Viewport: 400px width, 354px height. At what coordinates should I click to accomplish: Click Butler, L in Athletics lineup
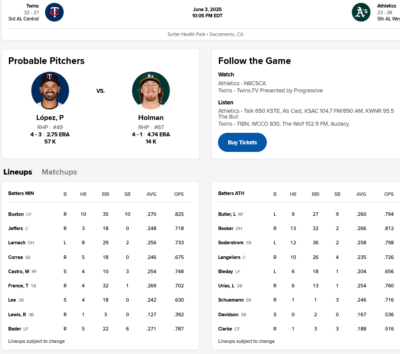[x=227, y=214]
